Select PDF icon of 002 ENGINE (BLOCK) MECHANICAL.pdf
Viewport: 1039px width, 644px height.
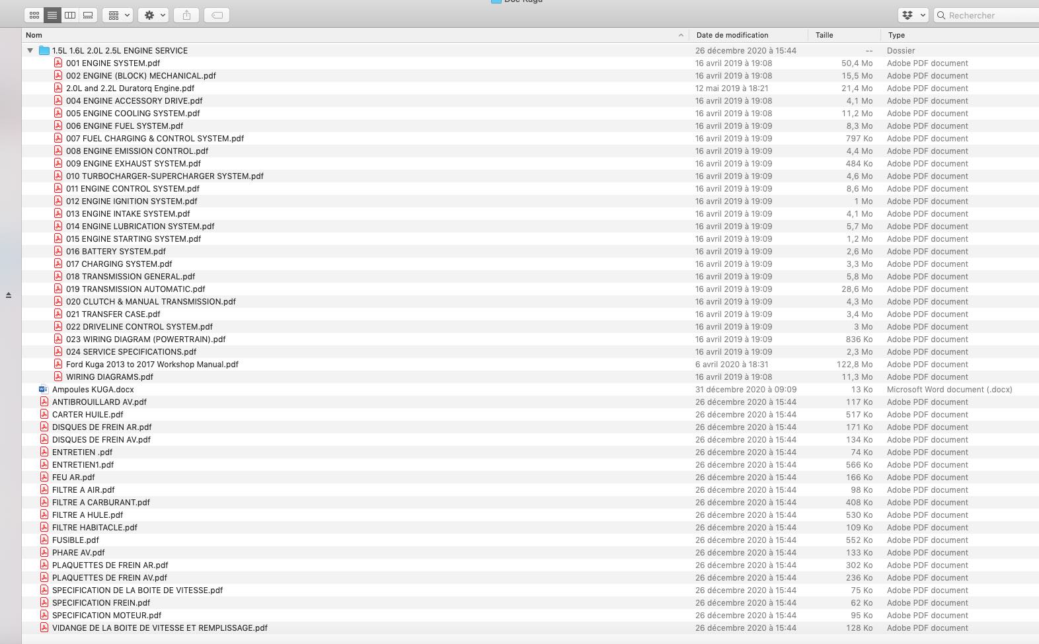pos(58,75)
